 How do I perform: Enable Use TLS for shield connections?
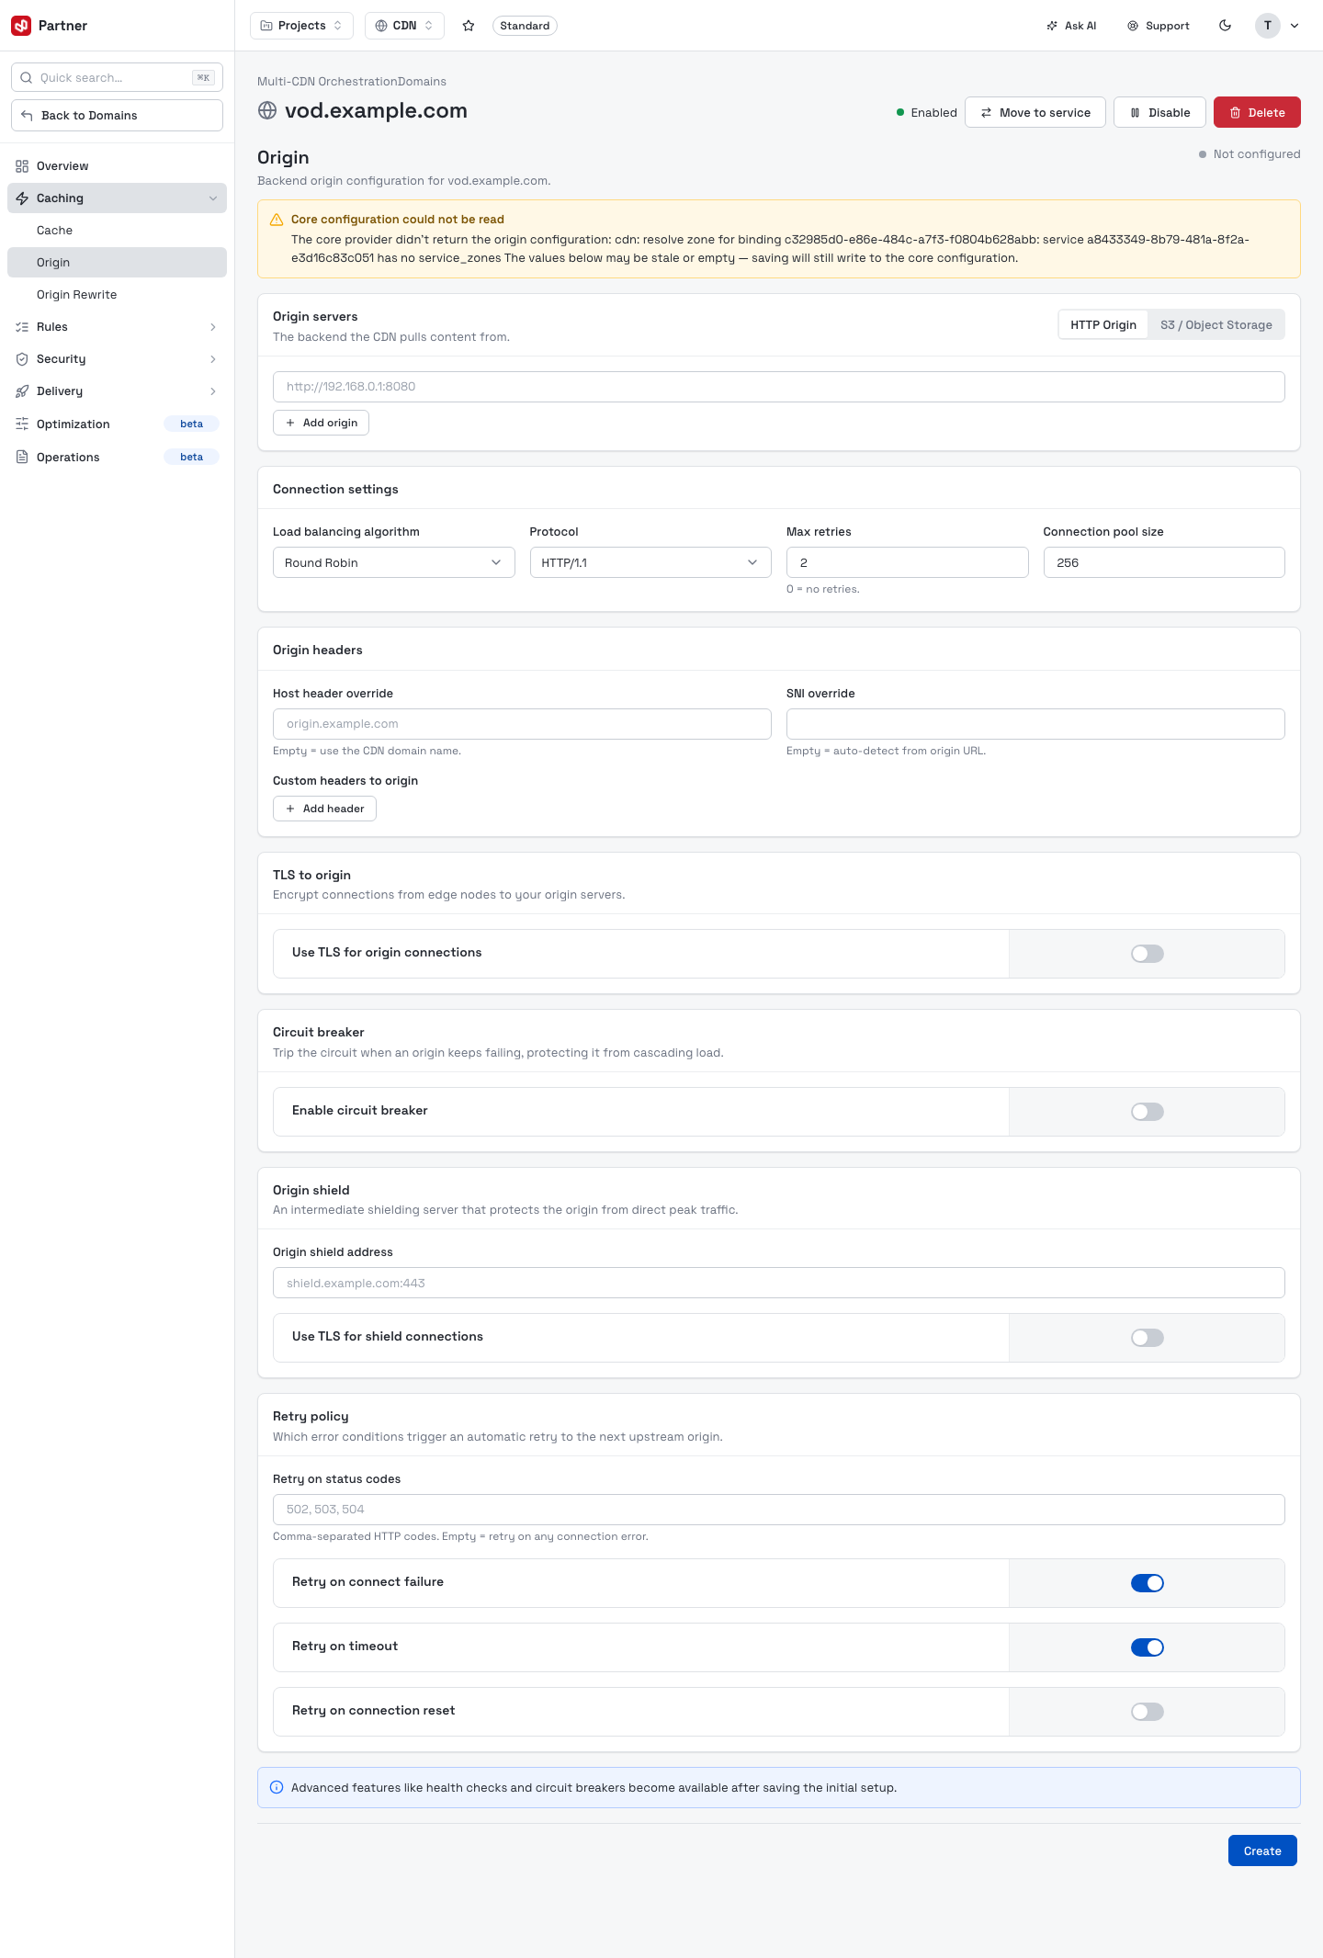point(1148,1338)
